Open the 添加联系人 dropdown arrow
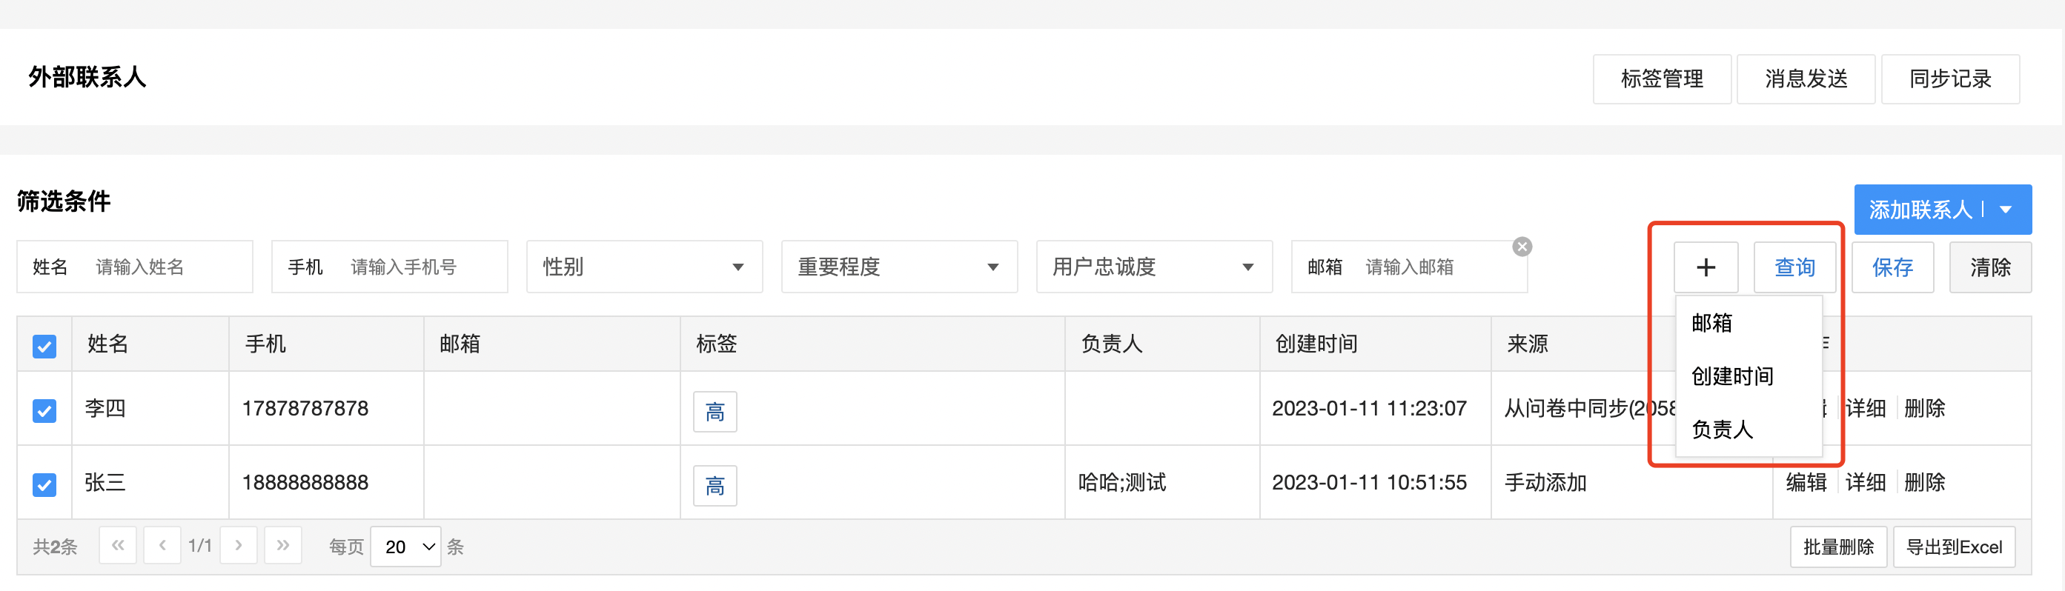The width and height of the screenshot is (2065, 591). point(2006,210)
